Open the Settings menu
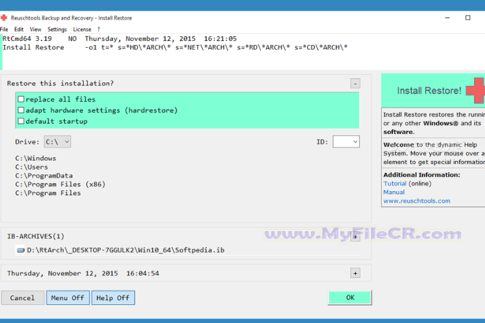 (57, 30)
